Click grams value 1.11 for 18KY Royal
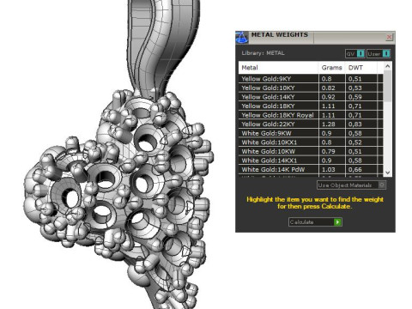The height and width of the screenshot is (309, 412). 328,115
